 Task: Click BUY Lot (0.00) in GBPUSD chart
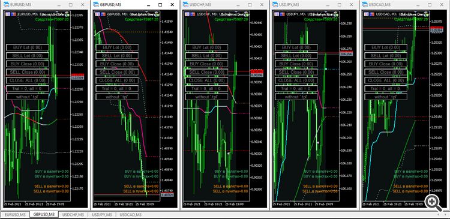coord(117,47)
